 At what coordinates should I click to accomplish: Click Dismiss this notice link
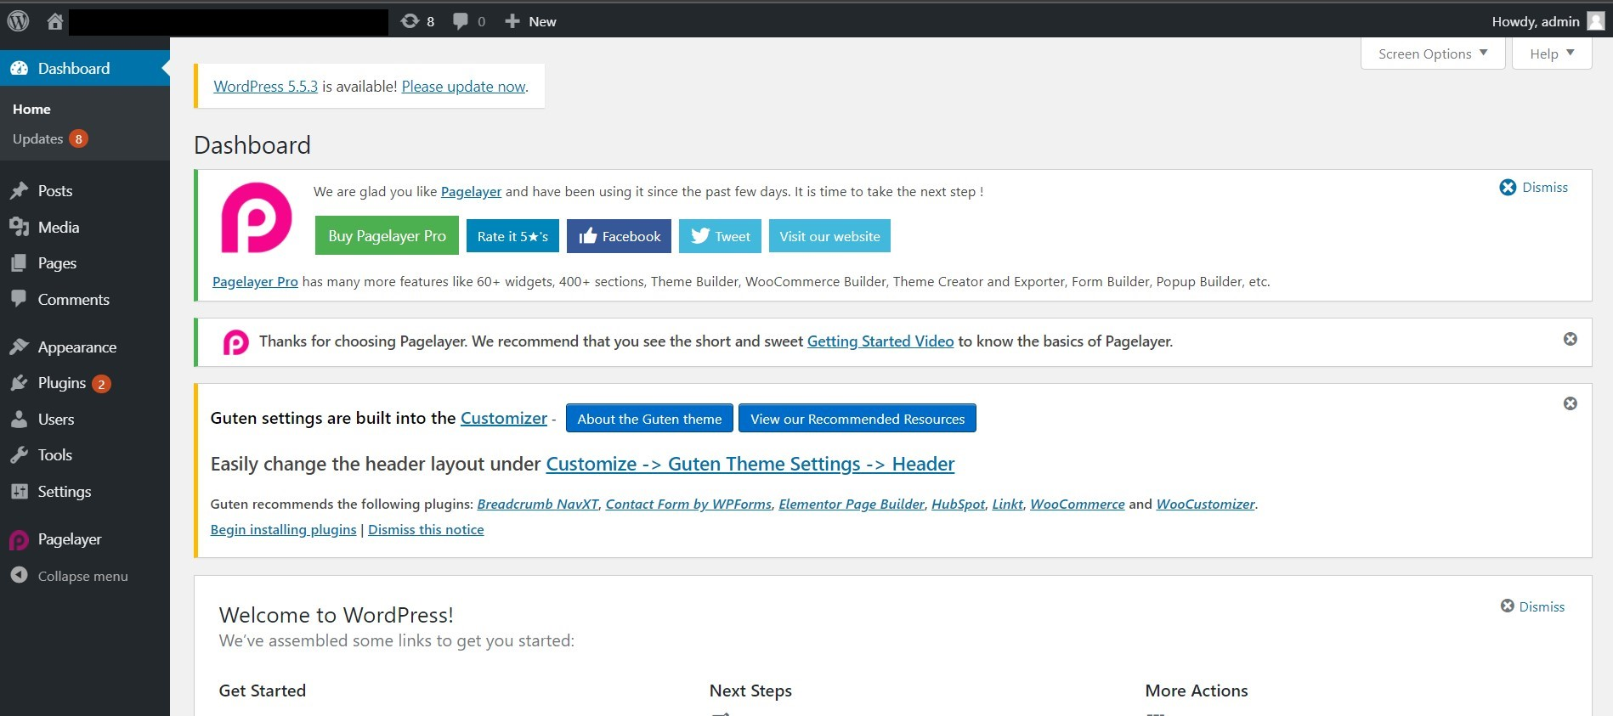point(426,529)
